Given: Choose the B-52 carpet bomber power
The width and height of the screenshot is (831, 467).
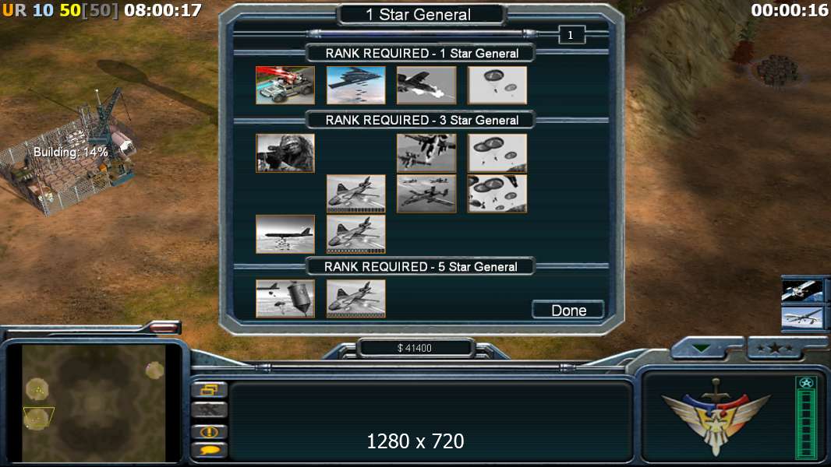Looking at the screenshot, I should (x=285, y=233).
